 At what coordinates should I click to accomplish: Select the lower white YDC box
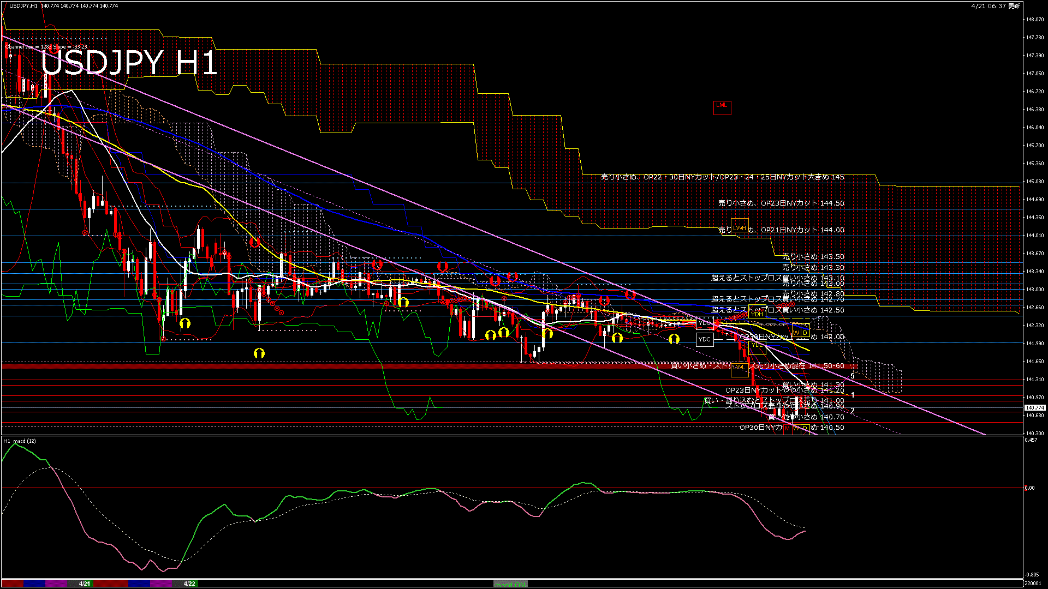pyautogui.click(x=705, y=339)
